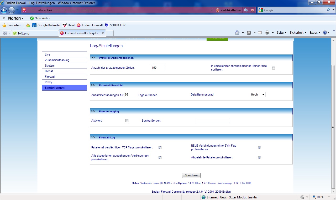Click the Home icon in command bar
This screenshot has height=200, width=336.
(237, 33)
